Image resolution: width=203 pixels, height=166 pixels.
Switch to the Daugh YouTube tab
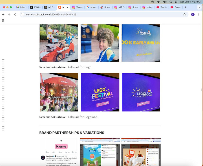point(176,7)
